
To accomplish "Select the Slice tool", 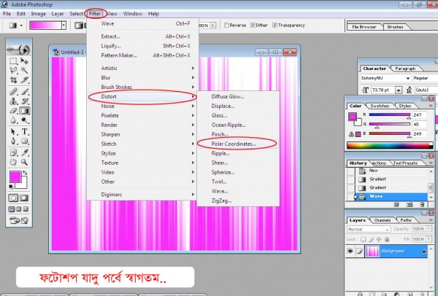I will pyautogui.click(x=25, y=80).
